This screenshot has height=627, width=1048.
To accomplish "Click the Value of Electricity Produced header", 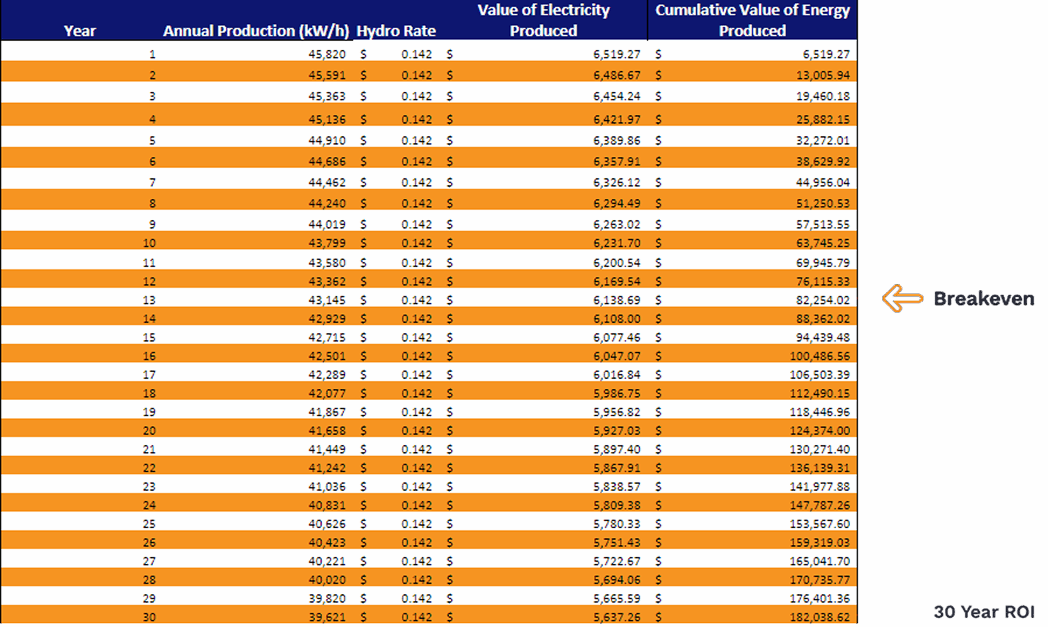I will pyautogui.click(x=544, y=20).
